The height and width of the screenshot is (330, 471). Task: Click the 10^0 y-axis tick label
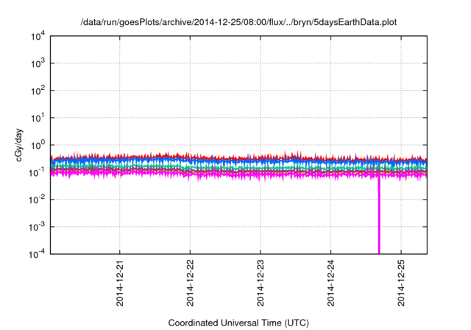pos(38,145)
